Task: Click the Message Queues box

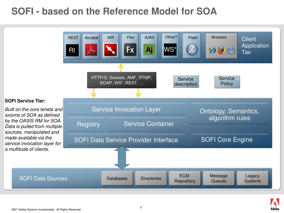Action: pyautogui.click(x=219, y=178)
